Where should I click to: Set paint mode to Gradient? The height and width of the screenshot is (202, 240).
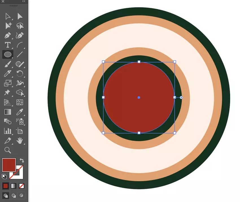click(14, 186)
